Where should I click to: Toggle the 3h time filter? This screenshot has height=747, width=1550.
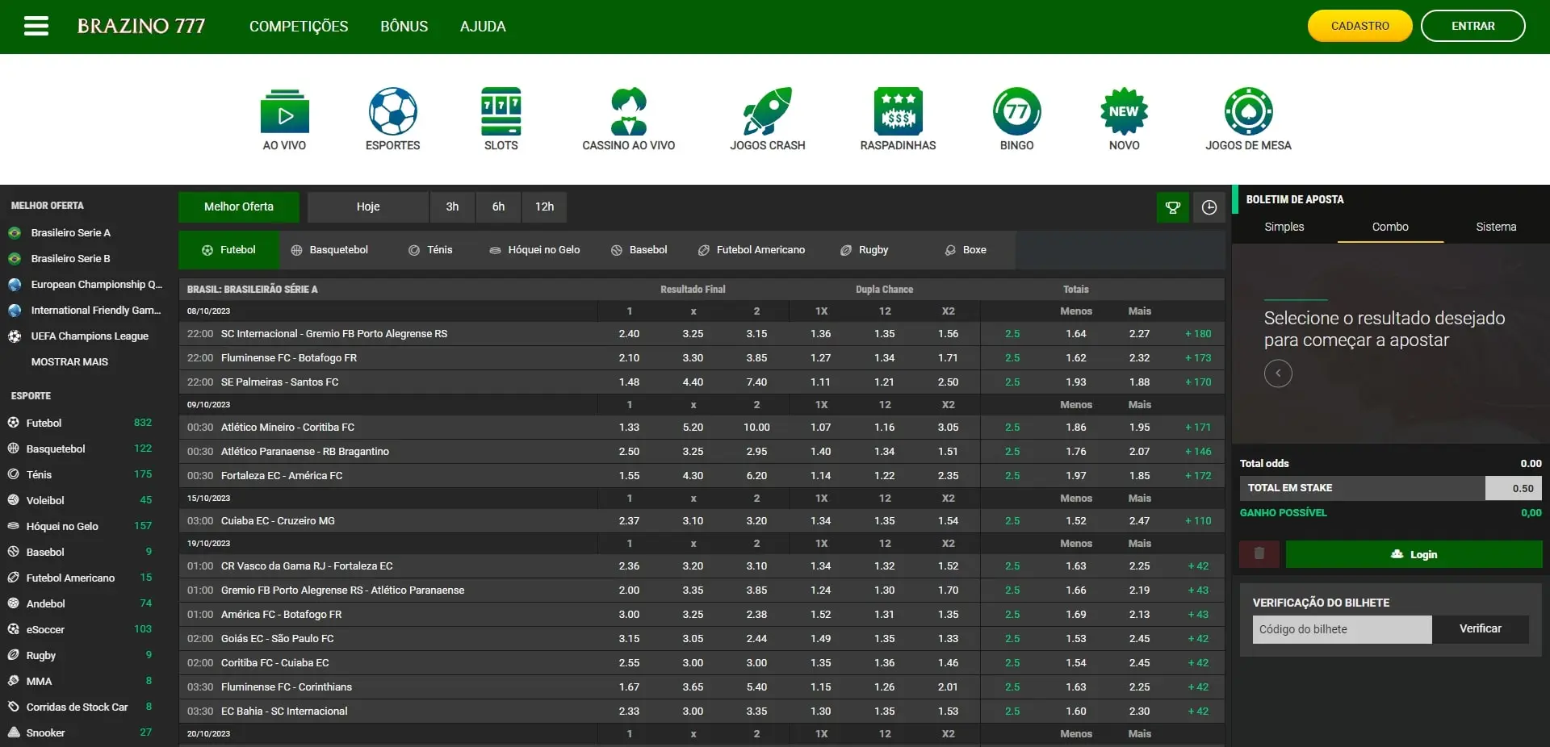click(452, 207)
